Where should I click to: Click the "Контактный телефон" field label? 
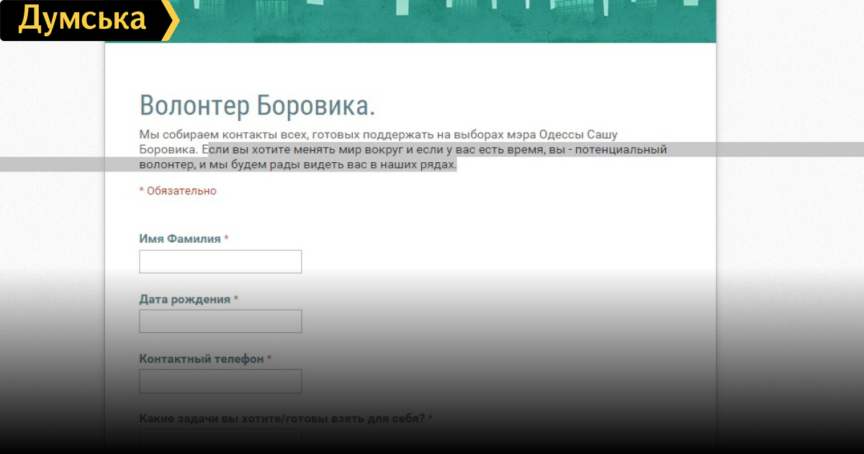click(x=202, y=359)
